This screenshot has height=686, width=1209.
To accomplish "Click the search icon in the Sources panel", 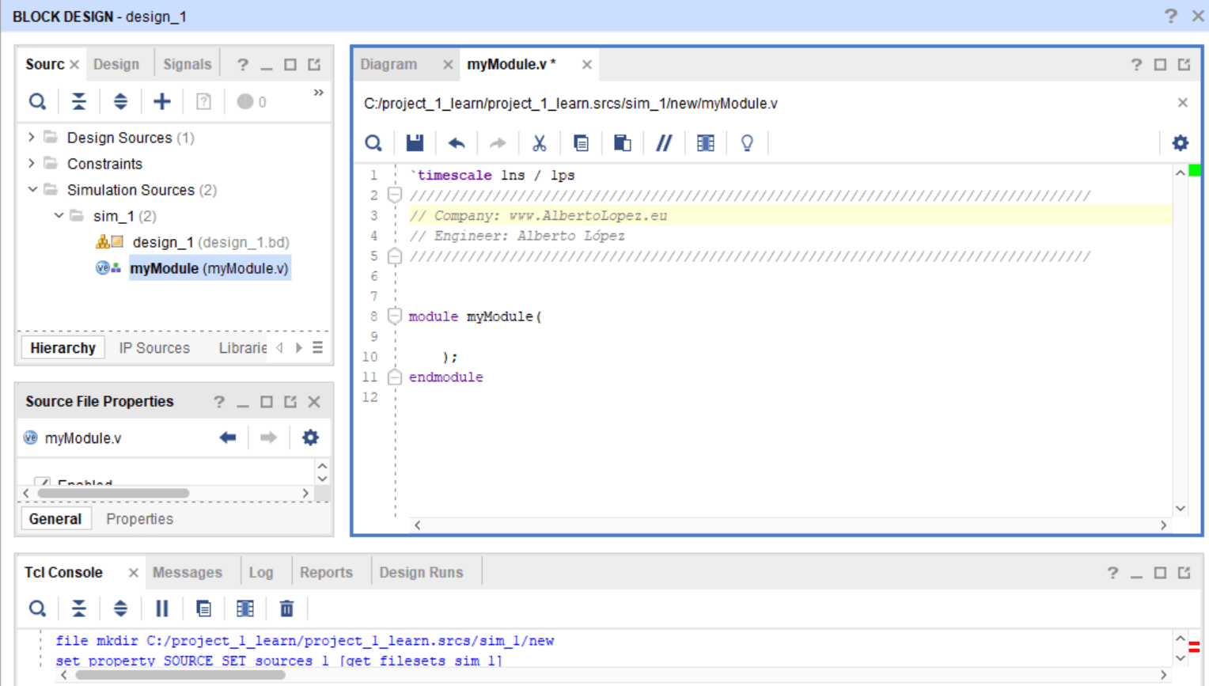I will 37,101.
